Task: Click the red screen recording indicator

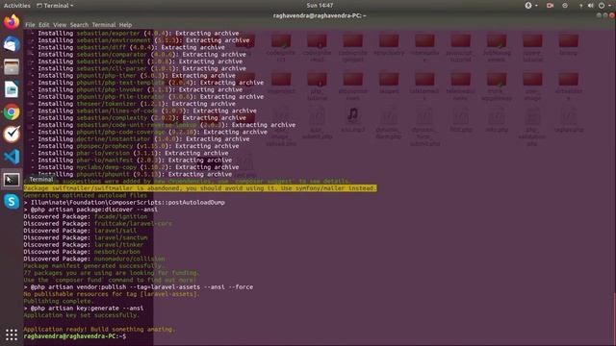Action: [550, 6]
